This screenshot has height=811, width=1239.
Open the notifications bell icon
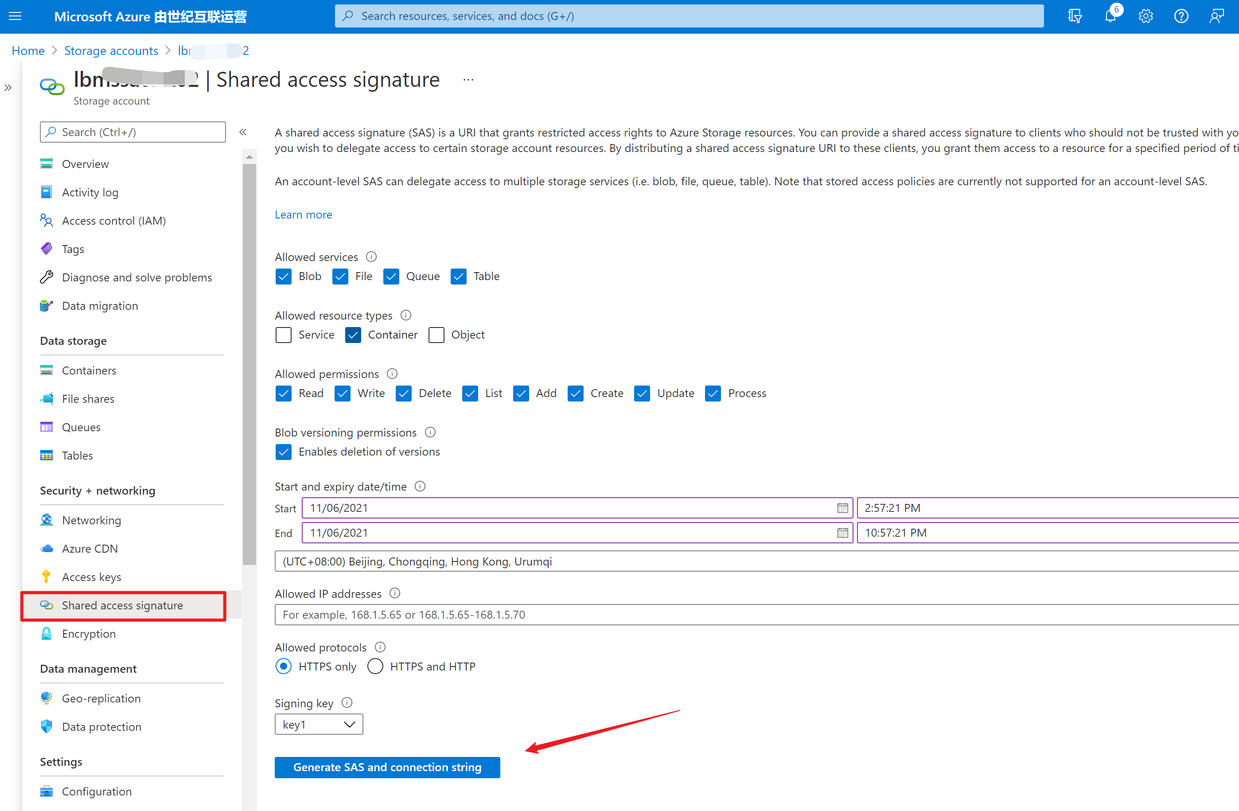click(1110, 16)
